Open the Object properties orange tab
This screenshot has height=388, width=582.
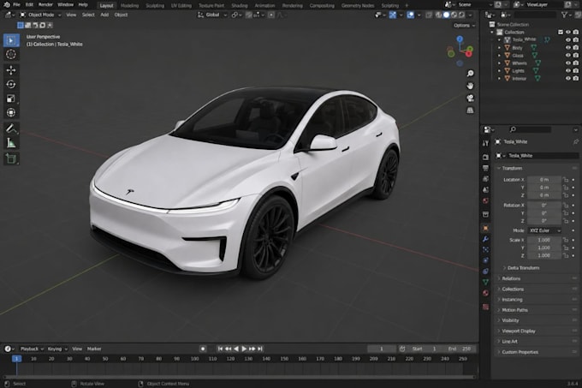(x=485, y=228)
